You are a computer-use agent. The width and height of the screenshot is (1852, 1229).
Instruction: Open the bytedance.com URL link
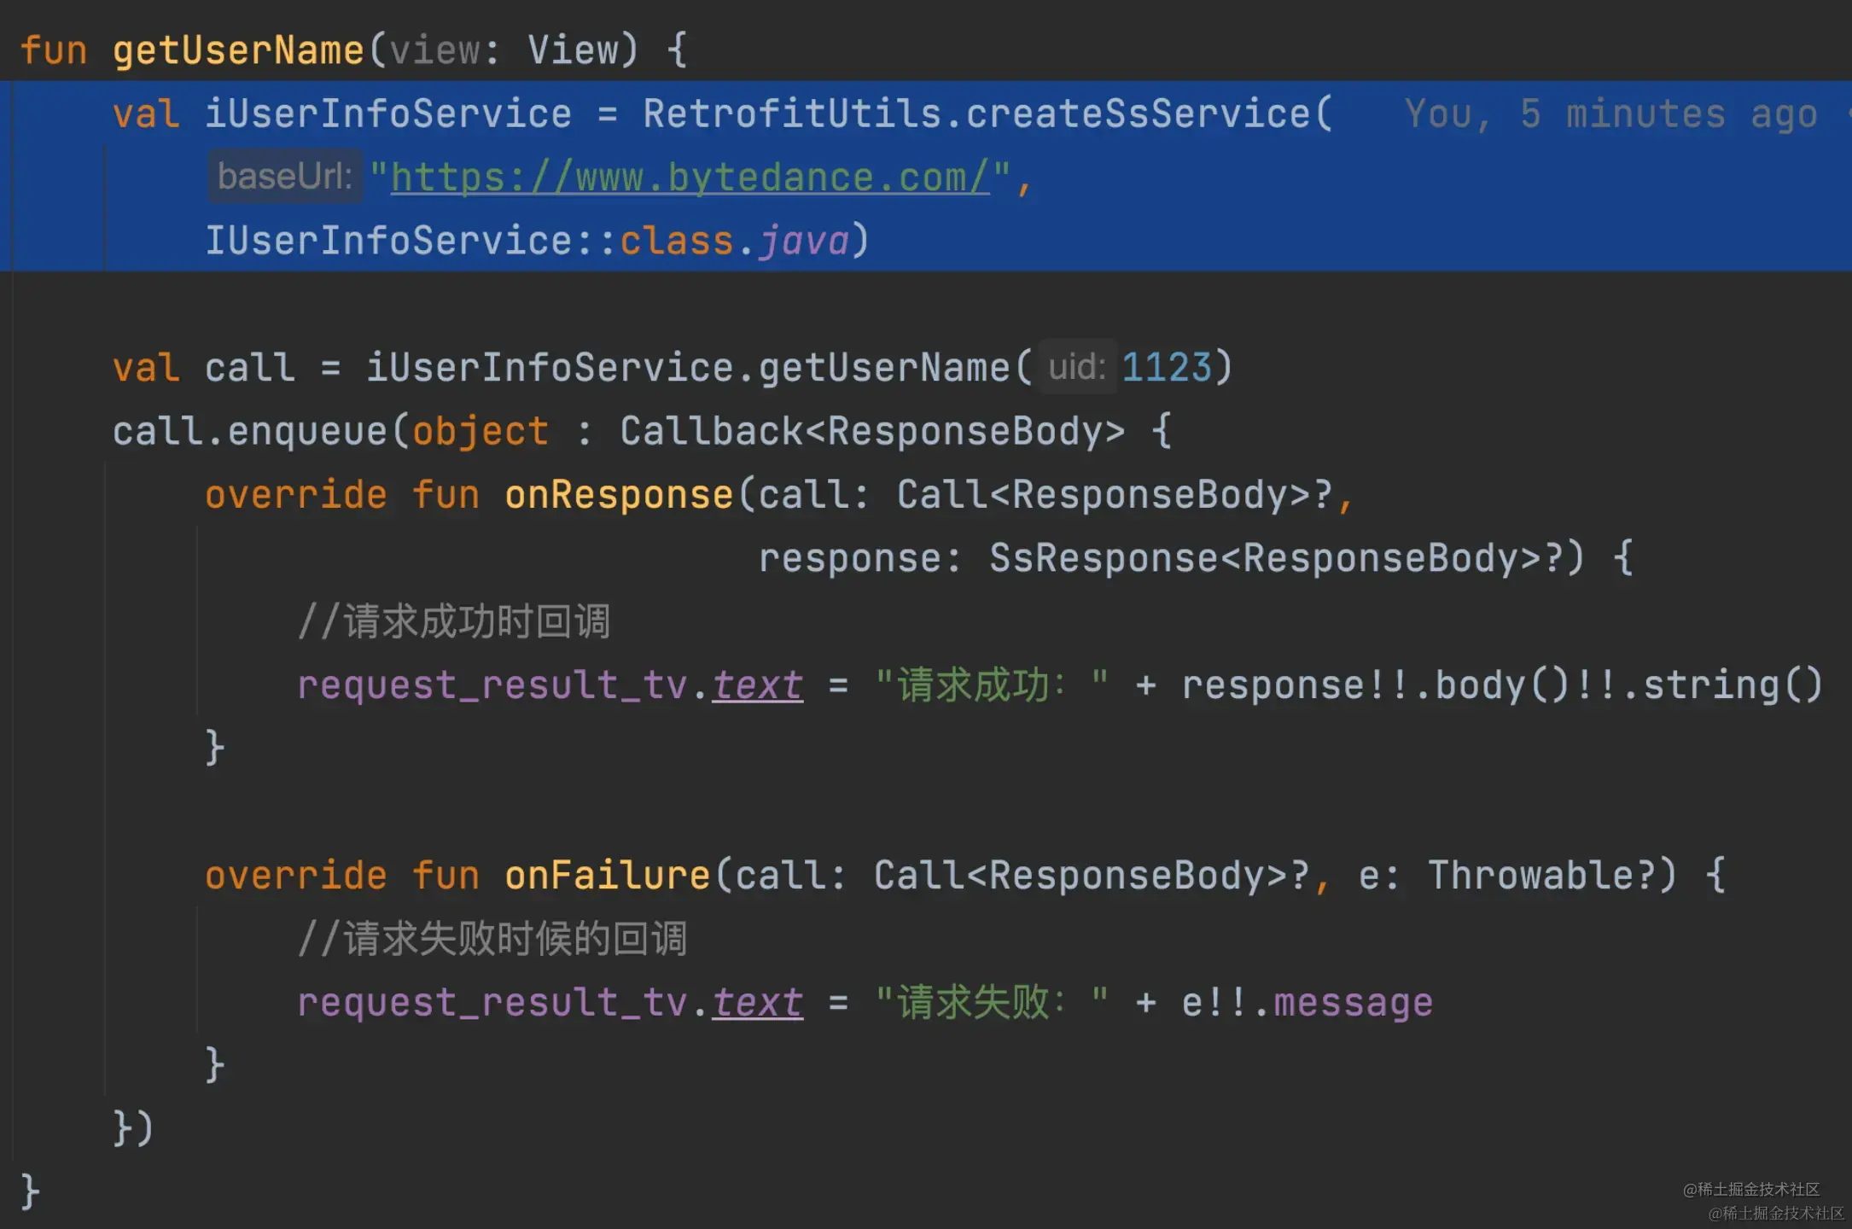click(x=690, y=178)
